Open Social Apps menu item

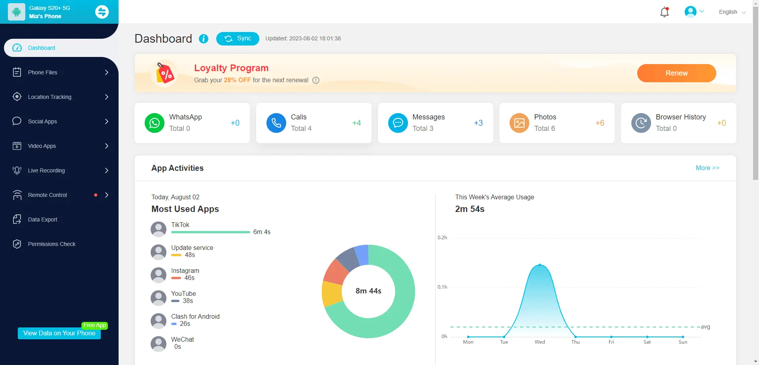point(59,121)
